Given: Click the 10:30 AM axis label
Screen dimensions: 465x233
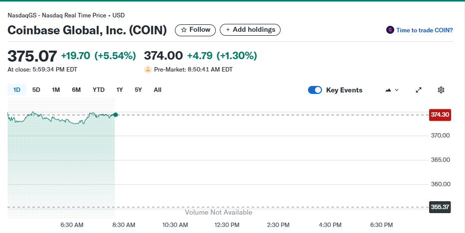Looking at the screenshot, I should [x=175, y=225].
